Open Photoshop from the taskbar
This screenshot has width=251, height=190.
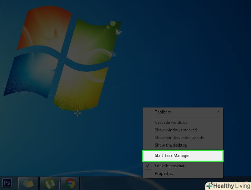coord(7,183)
